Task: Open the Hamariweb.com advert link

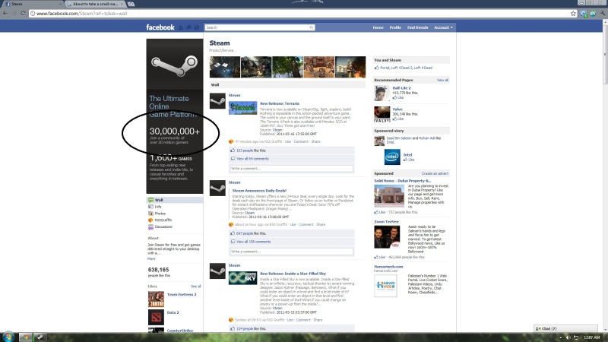Action: click(388, 267)
